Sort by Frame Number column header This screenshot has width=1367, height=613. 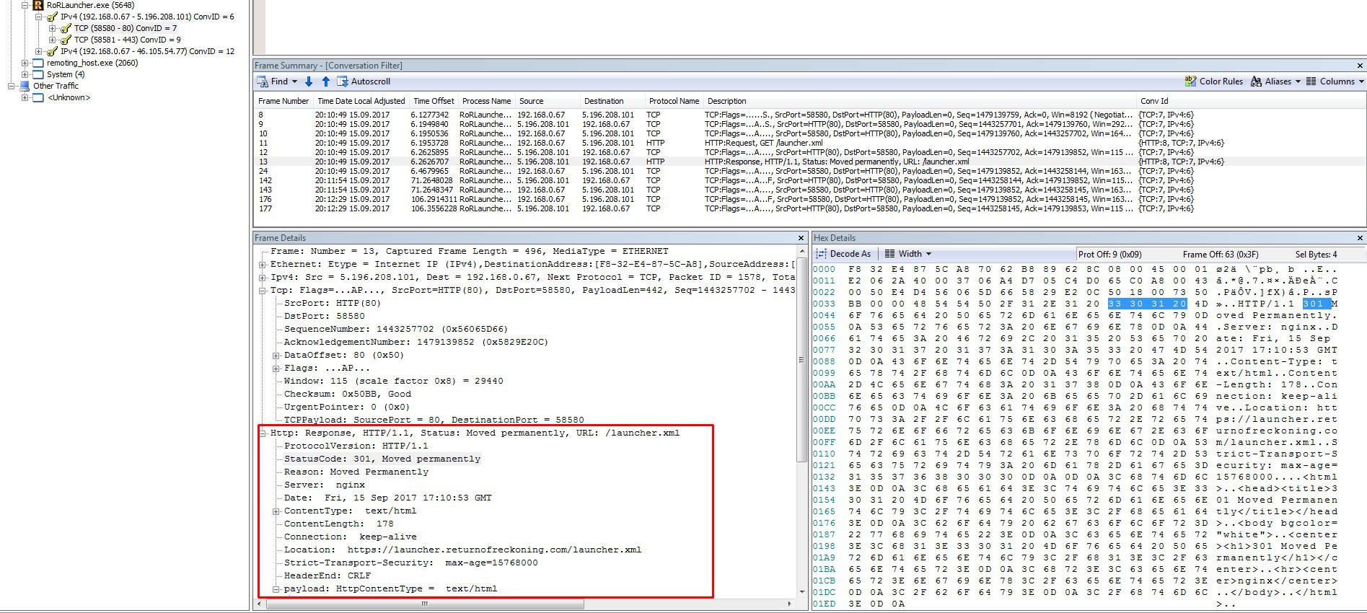tap(283, 101)
